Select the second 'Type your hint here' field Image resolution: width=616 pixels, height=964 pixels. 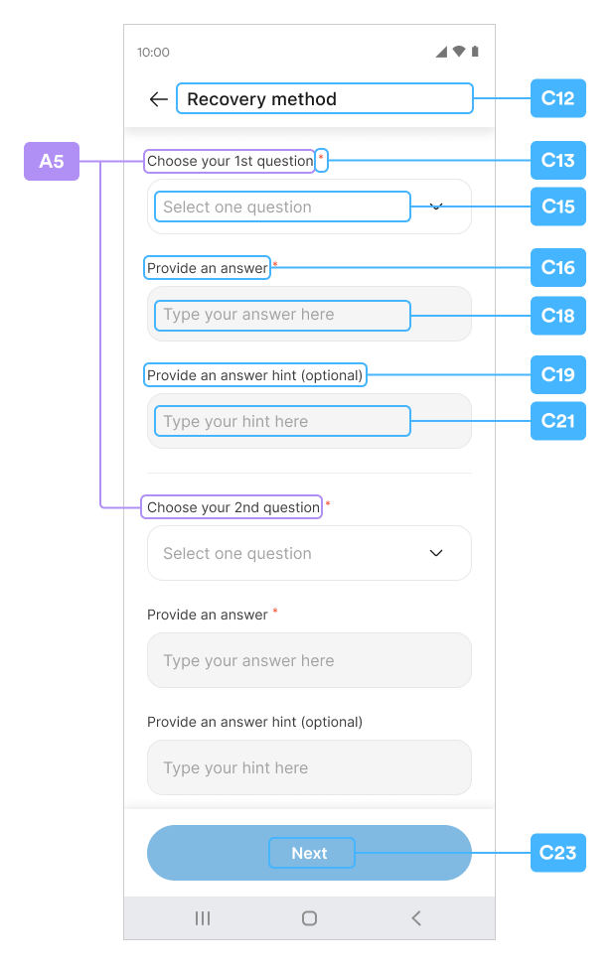pos(308,767)
